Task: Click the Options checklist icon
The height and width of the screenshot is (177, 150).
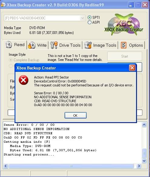Action: 123,45
